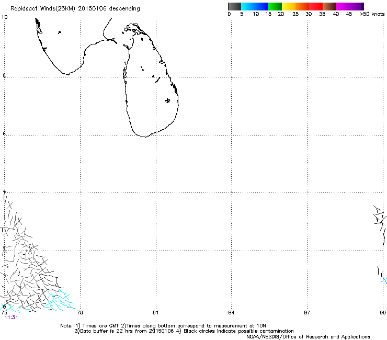Click the '8' latitude axis label

point(4,75)
